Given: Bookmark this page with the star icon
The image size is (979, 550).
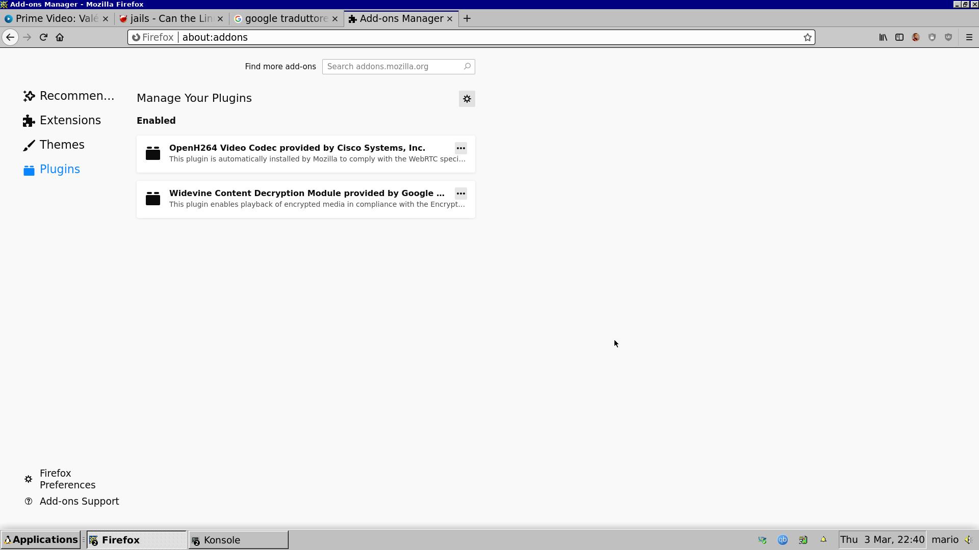Looking at the screenshot, I should point(807,37).
